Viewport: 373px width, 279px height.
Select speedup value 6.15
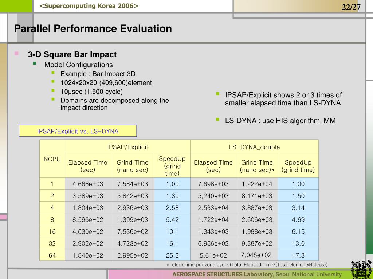[298, 231]
